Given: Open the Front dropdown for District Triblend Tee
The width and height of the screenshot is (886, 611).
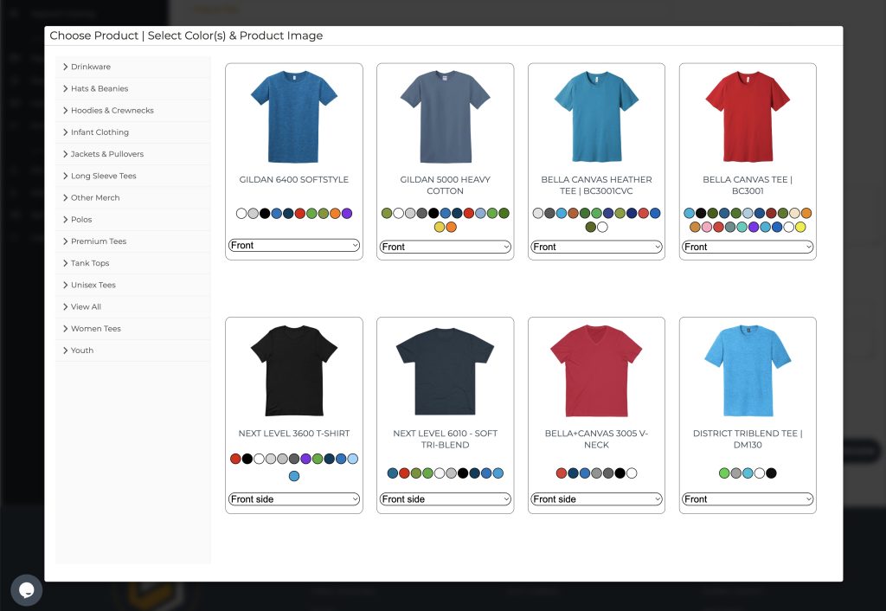Looking at the screenshot, I should [x=748, y=499].
